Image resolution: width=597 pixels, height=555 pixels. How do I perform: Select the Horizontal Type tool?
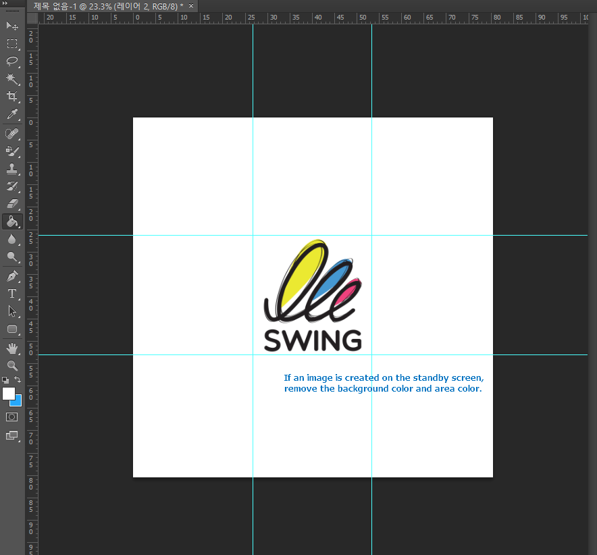click(x=12, y=294)
